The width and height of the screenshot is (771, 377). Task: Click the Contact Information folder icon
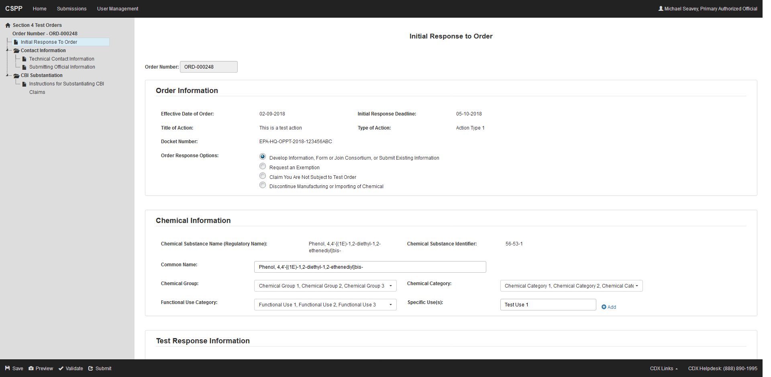click(x=16, y=51)
